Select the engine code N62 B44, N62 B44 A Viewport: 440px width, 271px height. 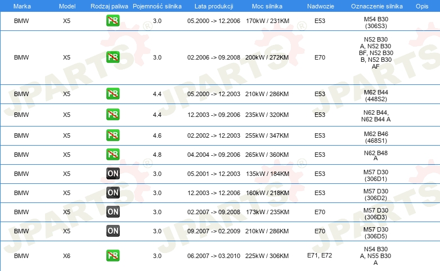[x=376, y=116]
